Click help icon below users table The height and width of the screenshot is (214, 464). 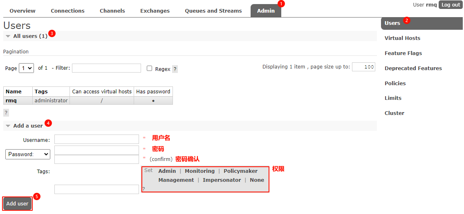6,113
